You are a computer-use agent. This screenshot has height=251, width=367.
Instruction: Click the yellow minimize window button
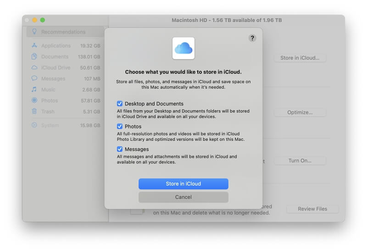click(x=35, y=20)
